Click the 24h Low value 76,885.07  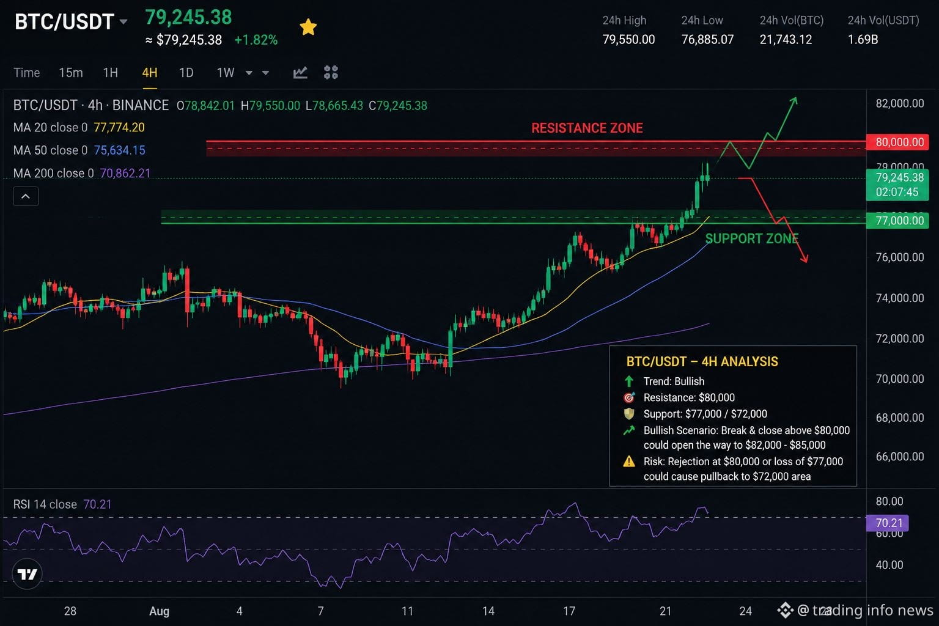coord(707,40)
